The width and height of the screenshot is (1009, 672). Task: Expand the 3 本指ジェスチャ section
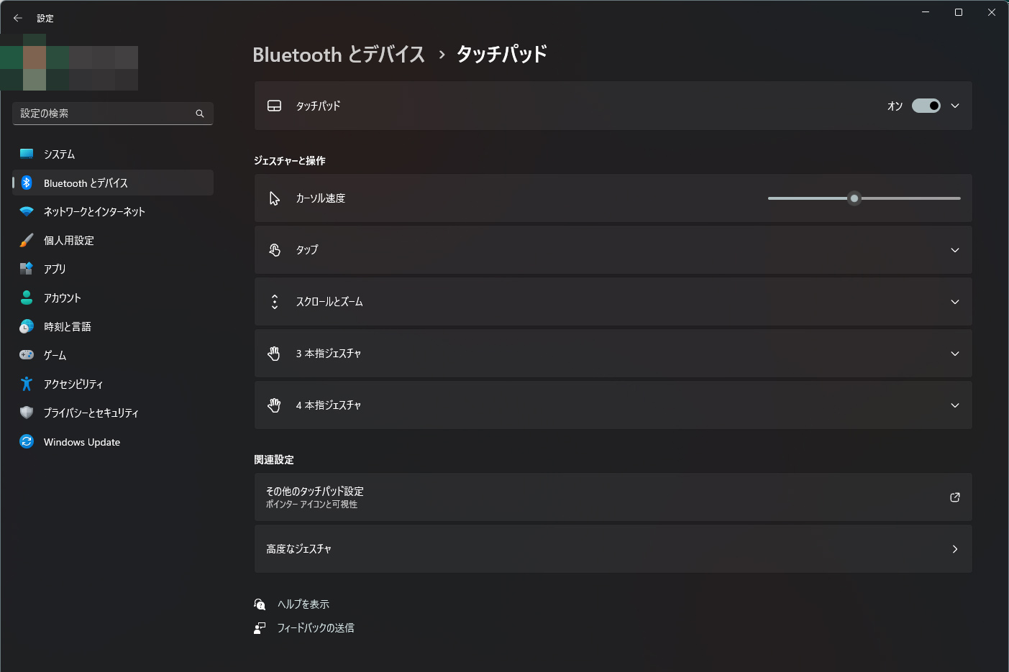(x=613, y=354)
